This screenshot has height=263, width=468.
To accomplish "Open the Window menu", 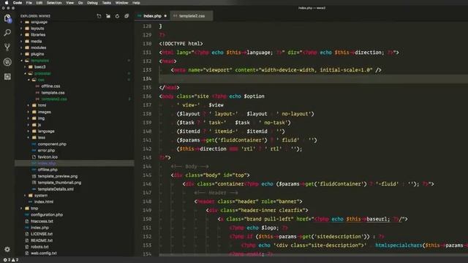I will [x=122, y=3].
